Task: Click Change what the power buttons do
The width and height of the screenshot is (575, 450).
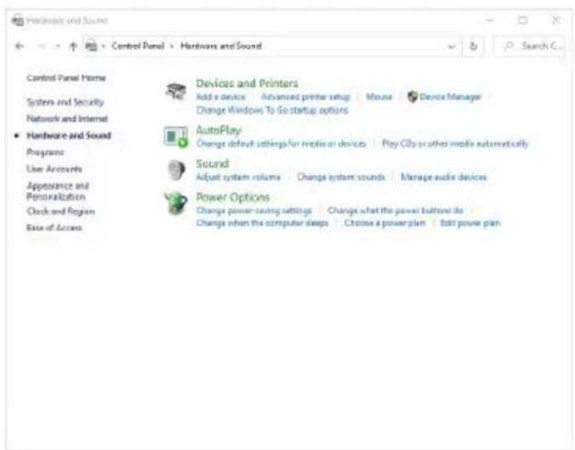Action: (x=396, y=210)
